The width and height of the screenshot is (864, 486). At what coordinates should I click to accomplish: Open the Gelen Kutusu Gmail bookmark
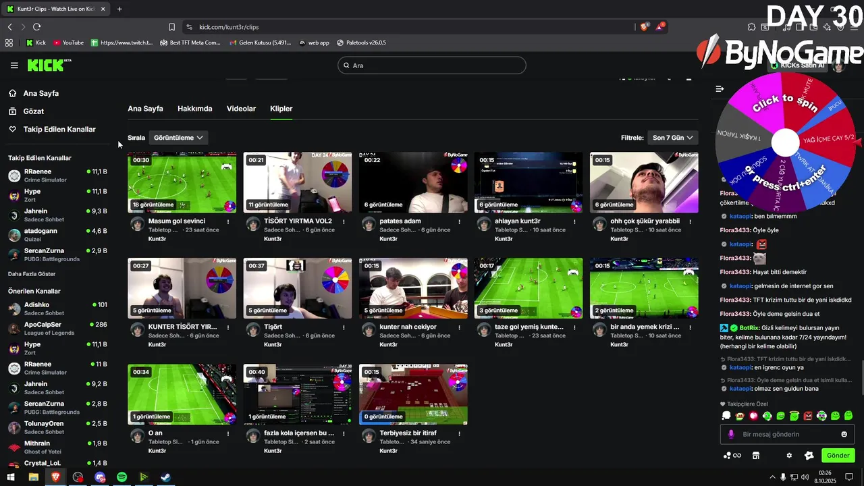click(x=259, y=43)
